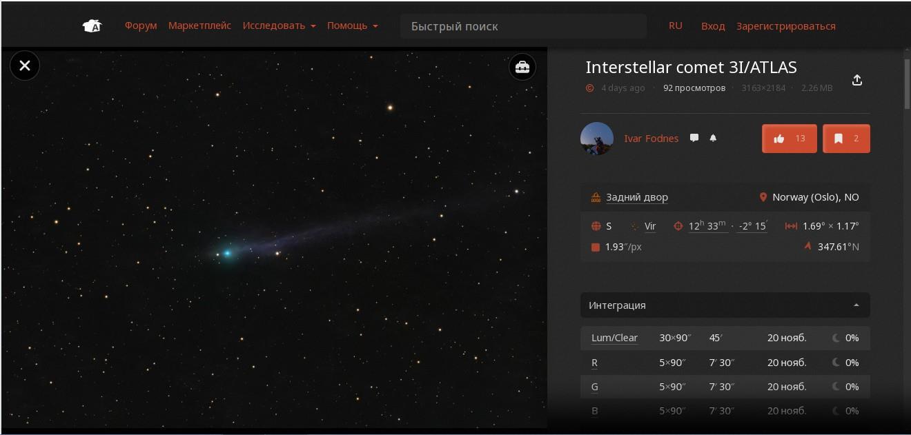Expand the Исследовать dropdown menu
The width and height of the screenshot is (911, 435).
(279, 26)
